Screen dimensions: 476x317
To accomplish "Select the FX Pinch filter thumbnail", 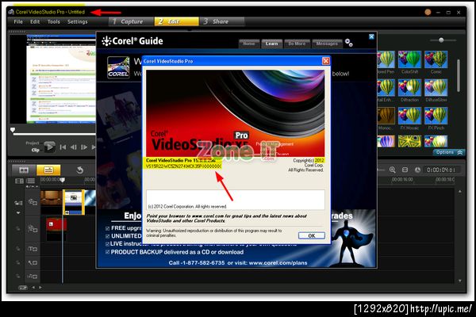I will (436, 116).
